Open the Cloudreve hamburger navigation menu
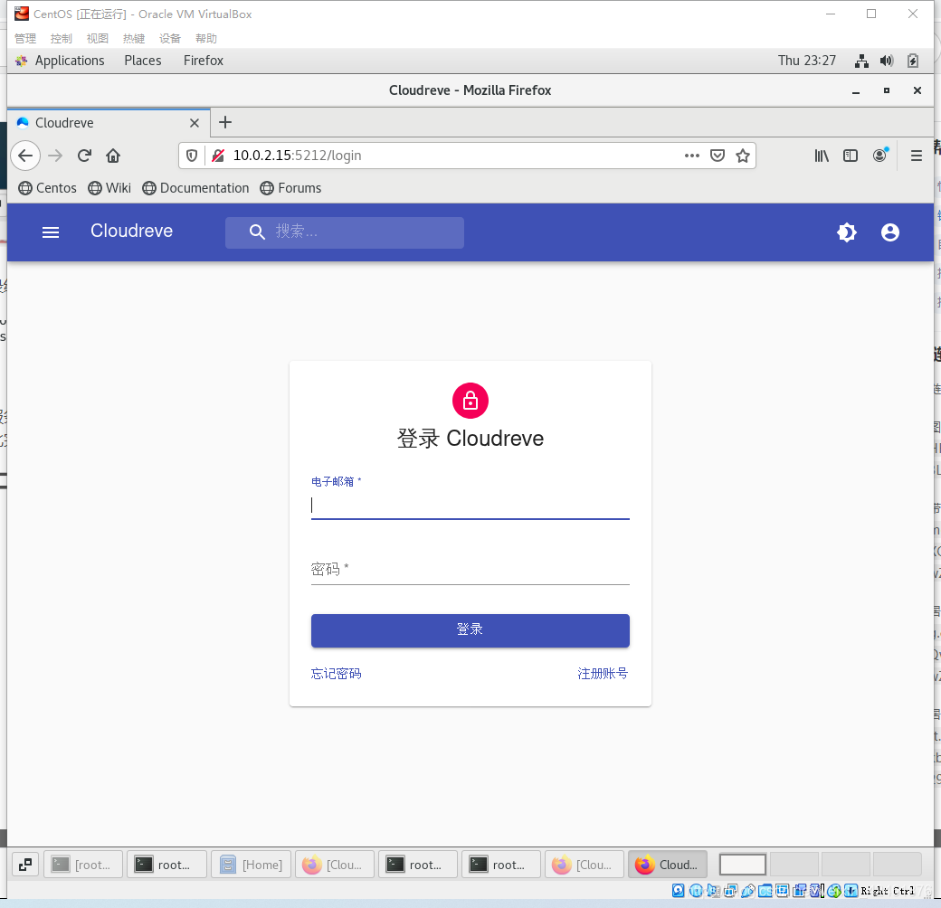Viewport: 941px width, 908px height. [x=51, y=232]
